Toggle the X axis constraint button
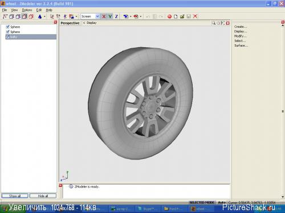285x213 pixels. coord(104,16)
